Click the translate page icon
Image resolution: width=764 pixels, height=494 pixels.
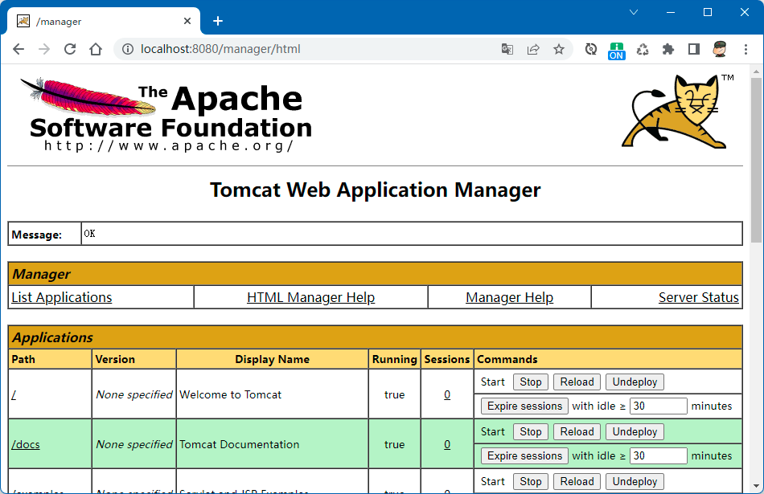[507, 49]
